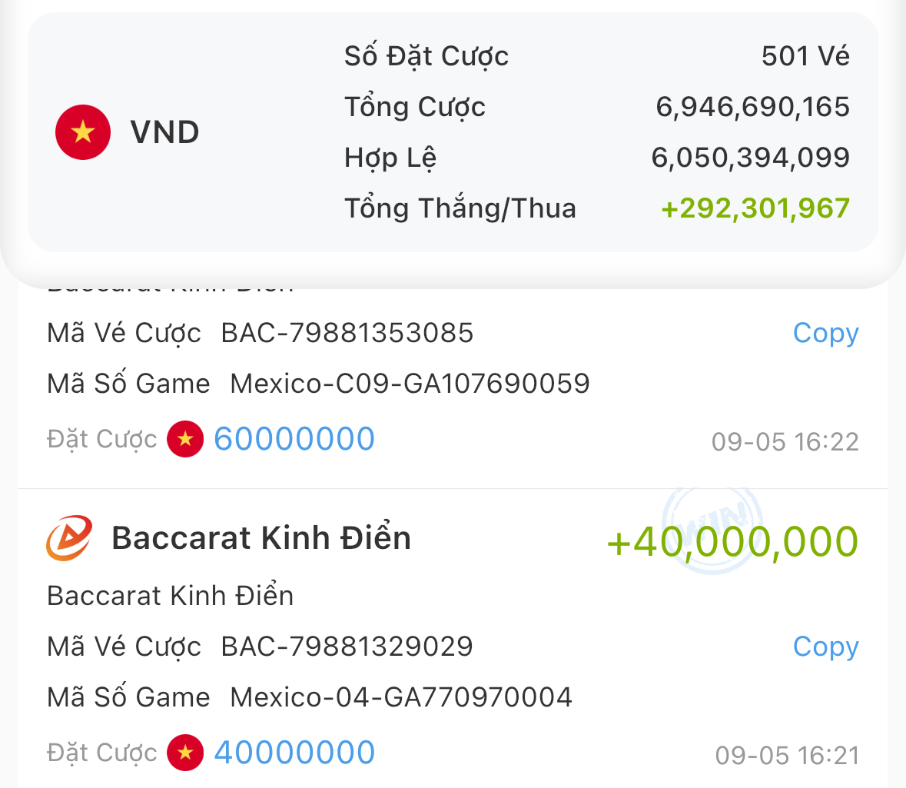Click the flag icon next to 60000000
Screen dimensions: 906x788
click(185, 439)
